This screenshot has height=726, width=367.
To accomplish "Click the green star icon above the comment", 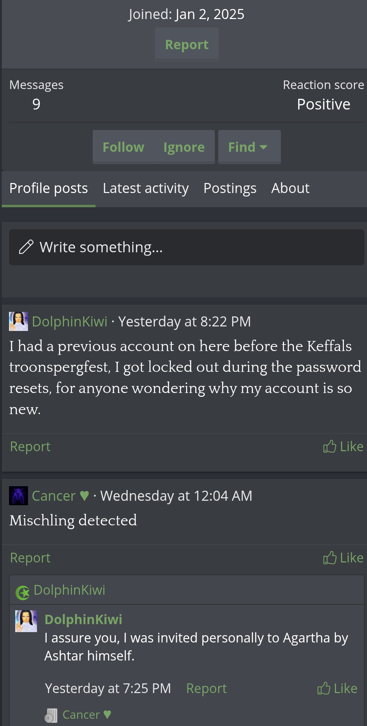I will 23,593.
